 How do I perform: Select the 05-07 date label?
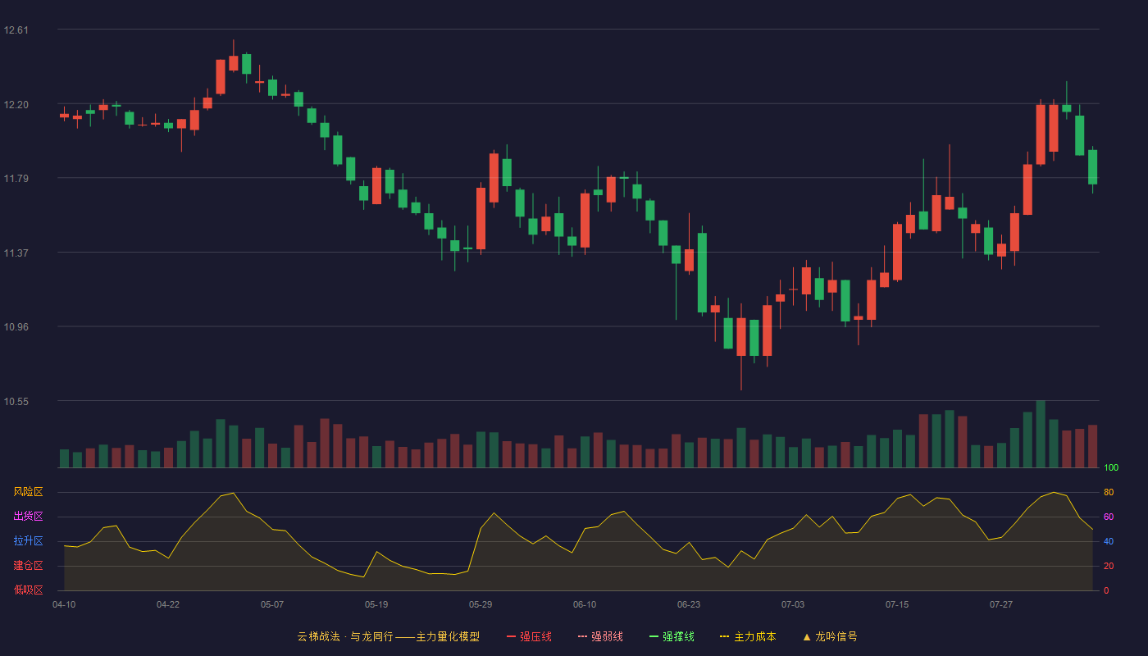tap(272, 604)
